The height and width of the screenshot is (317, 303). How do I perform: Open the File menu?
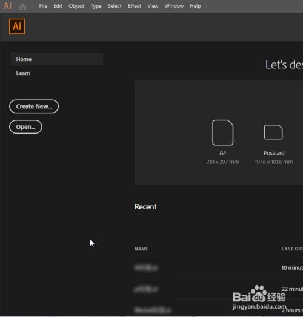pos(43,6)
